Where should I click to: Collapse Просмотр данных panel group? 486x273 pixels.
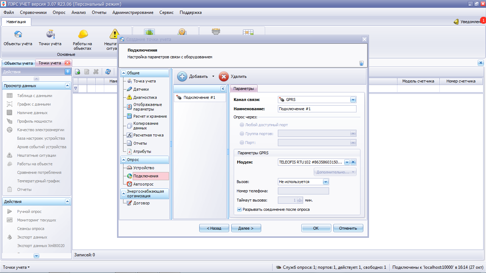tap(67, 86)
